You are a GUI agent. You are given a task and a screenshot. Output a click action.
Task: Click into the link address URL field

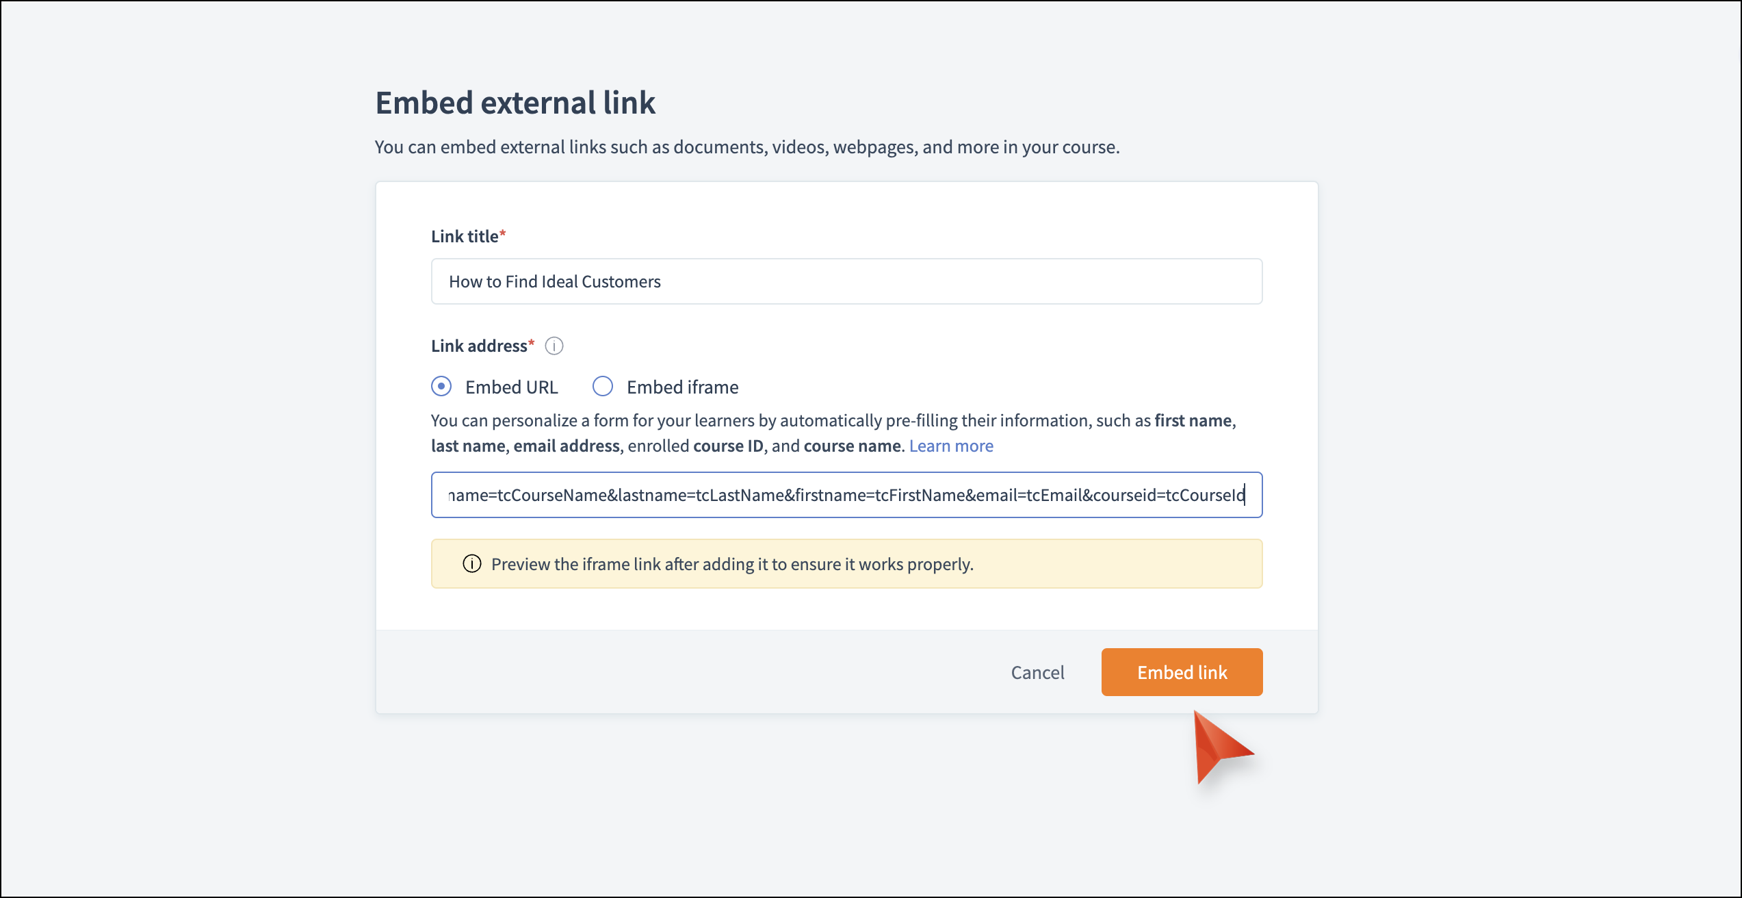pos(846,495)
